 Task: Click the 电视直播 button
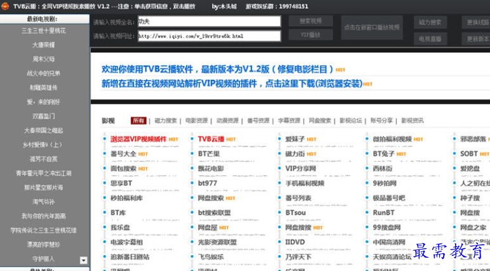tap(430, 39)
